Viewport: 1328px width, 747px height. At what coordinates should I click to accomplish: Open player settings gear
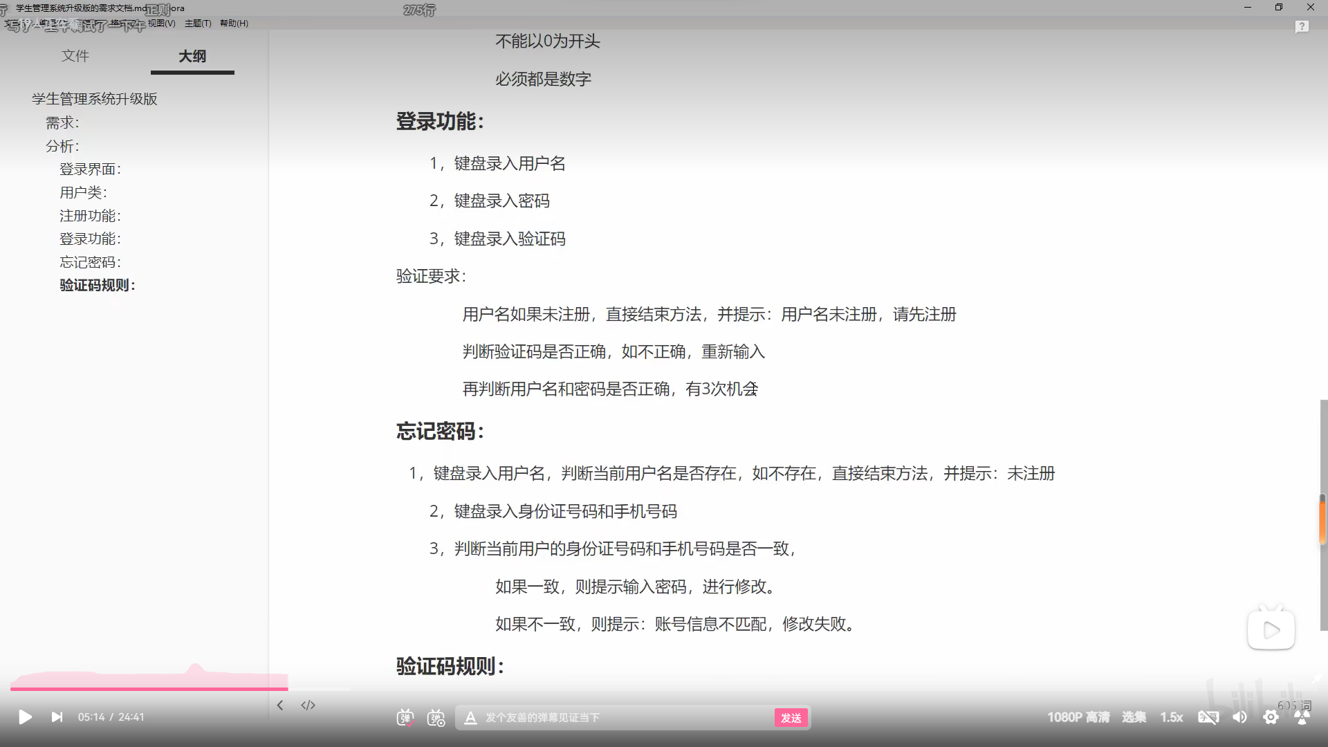pyautogui.click(x=1271, y=717)
